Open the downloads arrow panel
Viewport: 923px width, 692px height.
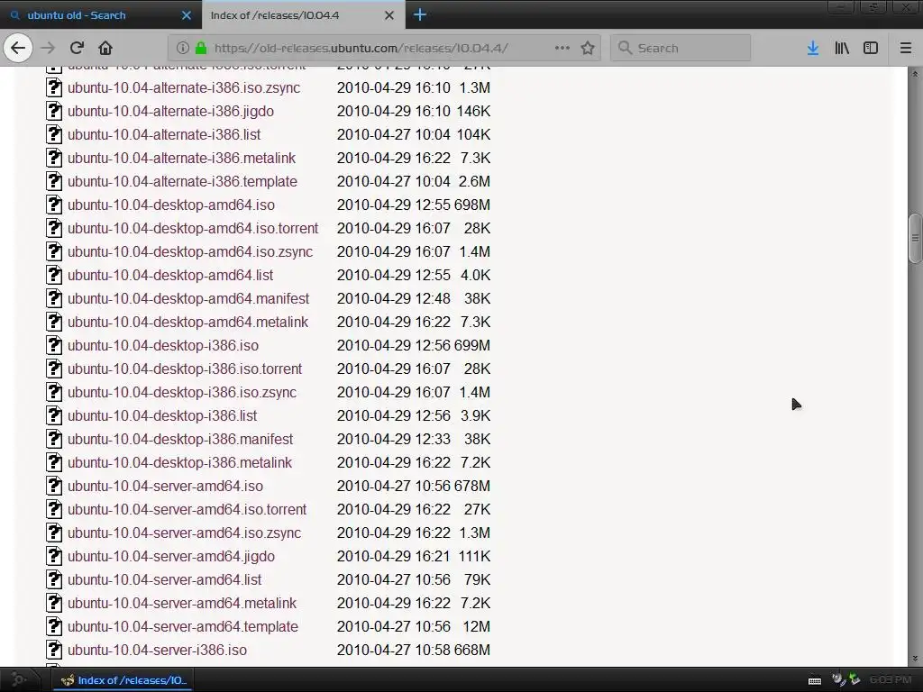point(813,48)
